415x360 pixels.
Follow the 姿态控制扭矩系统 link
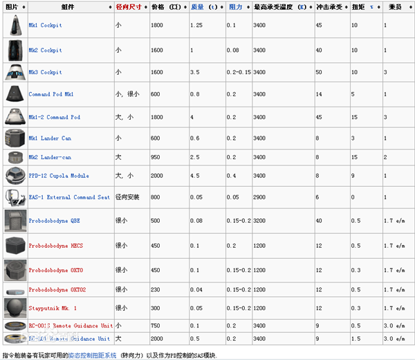[93, 355]
